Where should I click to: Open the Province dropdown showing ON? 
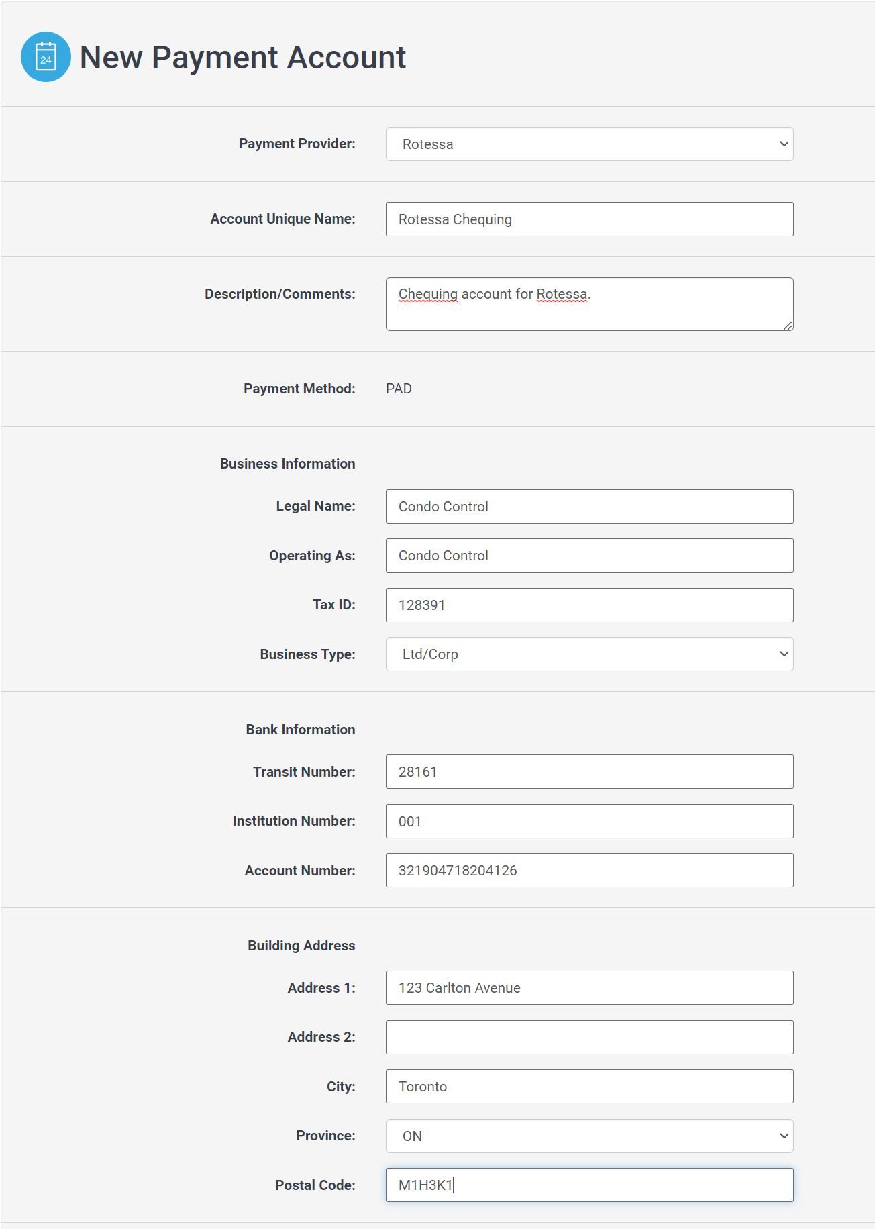(x=589, y=1136)
